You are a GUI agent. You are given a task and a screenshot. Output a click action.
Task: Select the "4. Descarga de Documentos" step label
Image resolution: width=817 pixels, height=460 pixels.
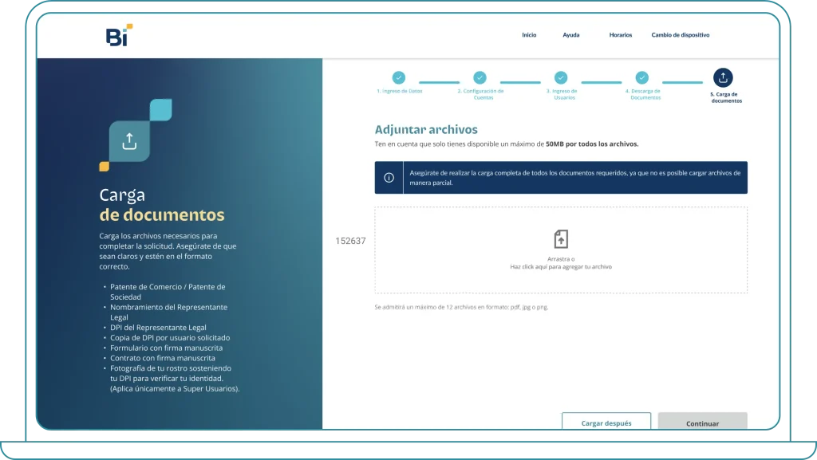tap(642, 93)
